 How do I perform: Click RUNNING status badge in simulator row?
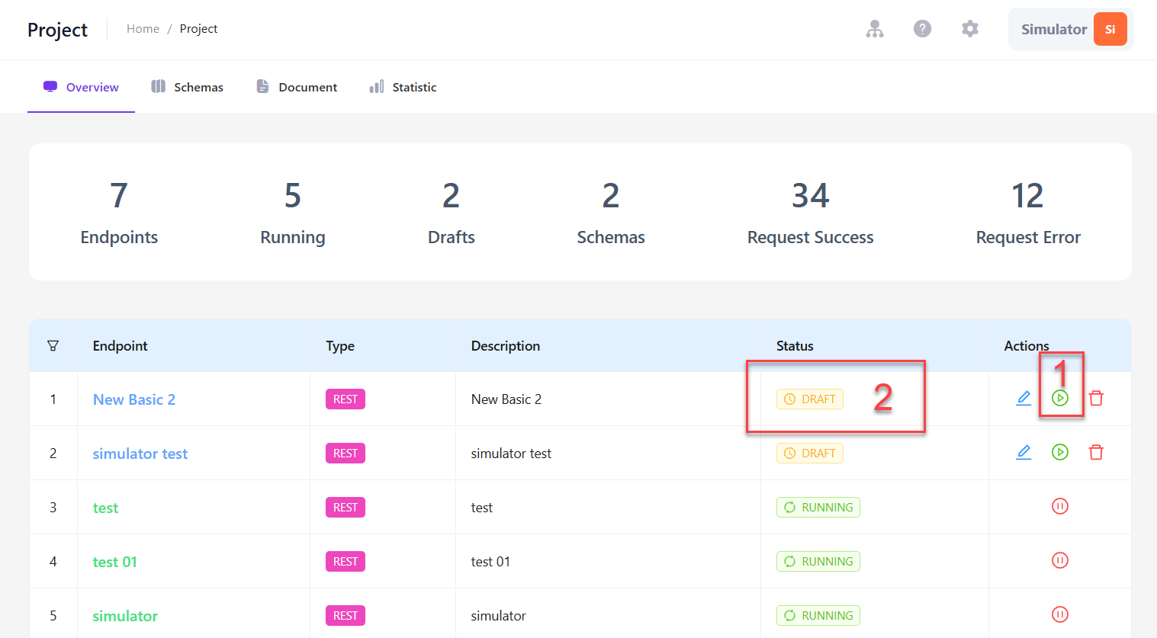[x=818, y=616]
